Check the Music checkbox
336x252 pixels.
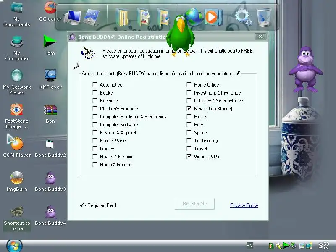(x=189, y=117)
